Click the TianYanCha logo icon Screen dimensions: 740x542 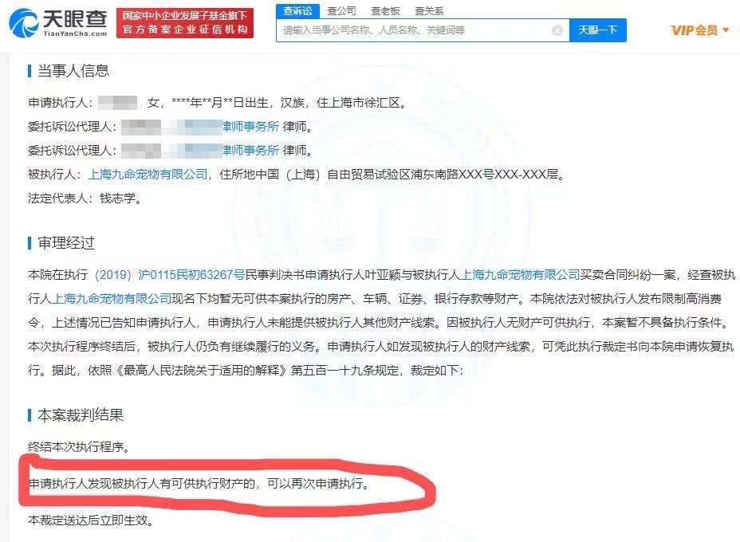click(24, 22)
